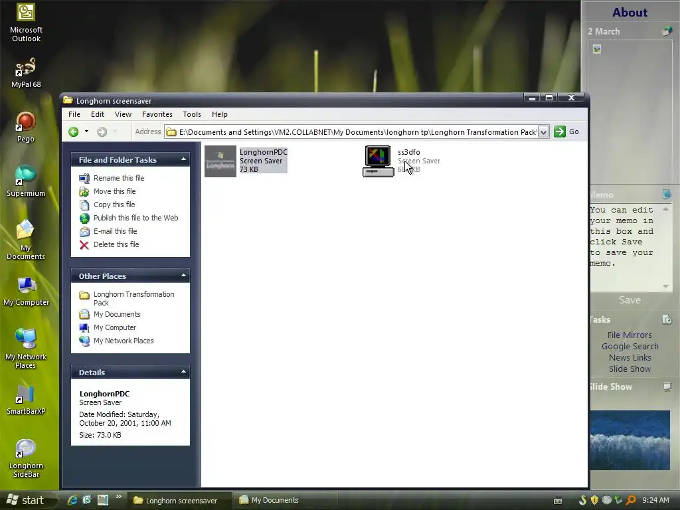Open the File menu
Viewport: 680px width, 510px height.
[x=74, y=114]
